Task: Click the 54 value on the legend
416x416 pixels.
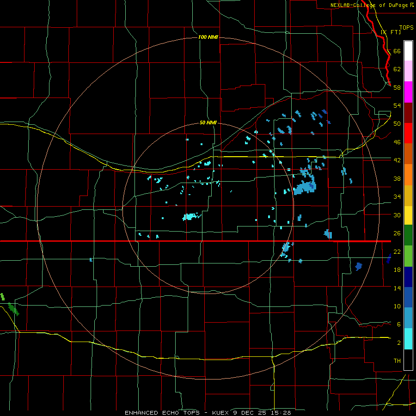Action: (397, 105)
